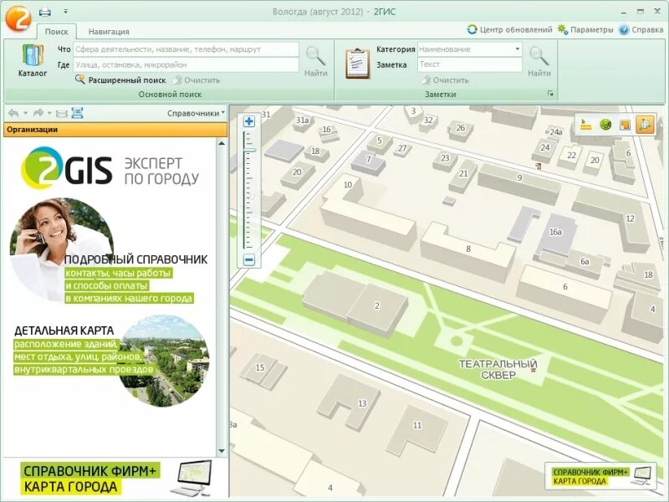Viewport: 669px width, 502px height.
Task: Click the back arrow in the directory panel
Action: click(13, 113)
